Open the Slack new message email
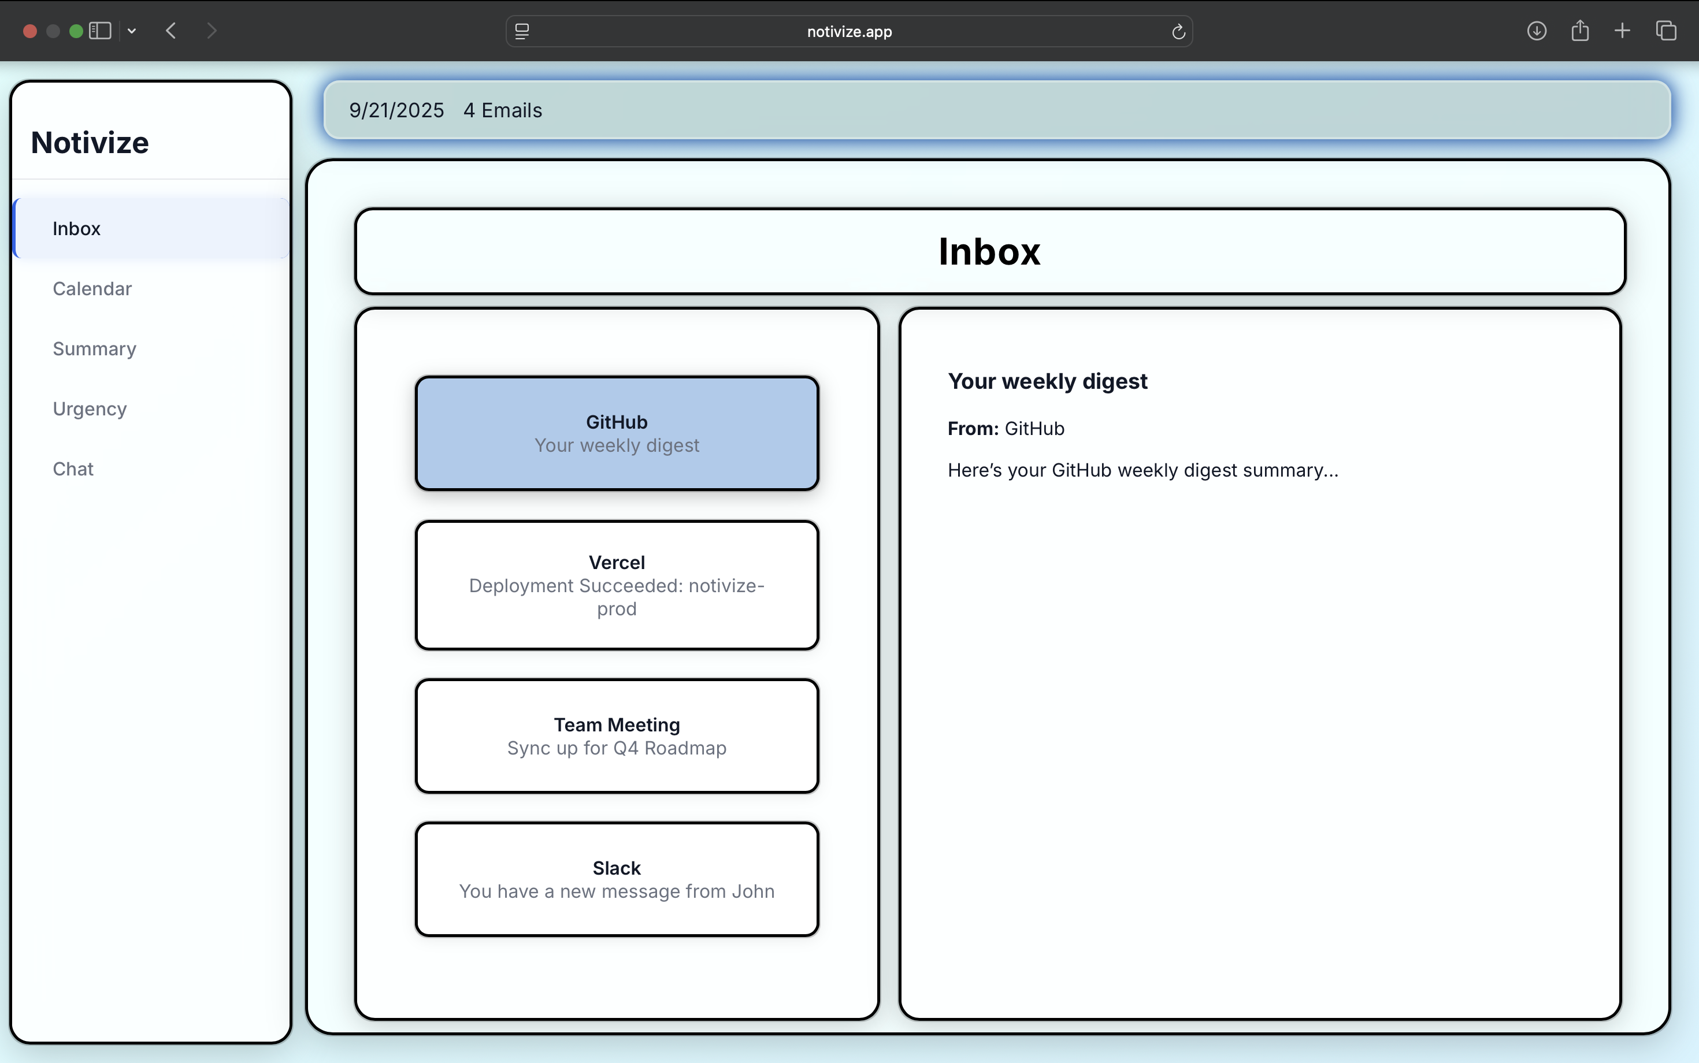The image size is (1699, 1063). (x=617, y=879)
